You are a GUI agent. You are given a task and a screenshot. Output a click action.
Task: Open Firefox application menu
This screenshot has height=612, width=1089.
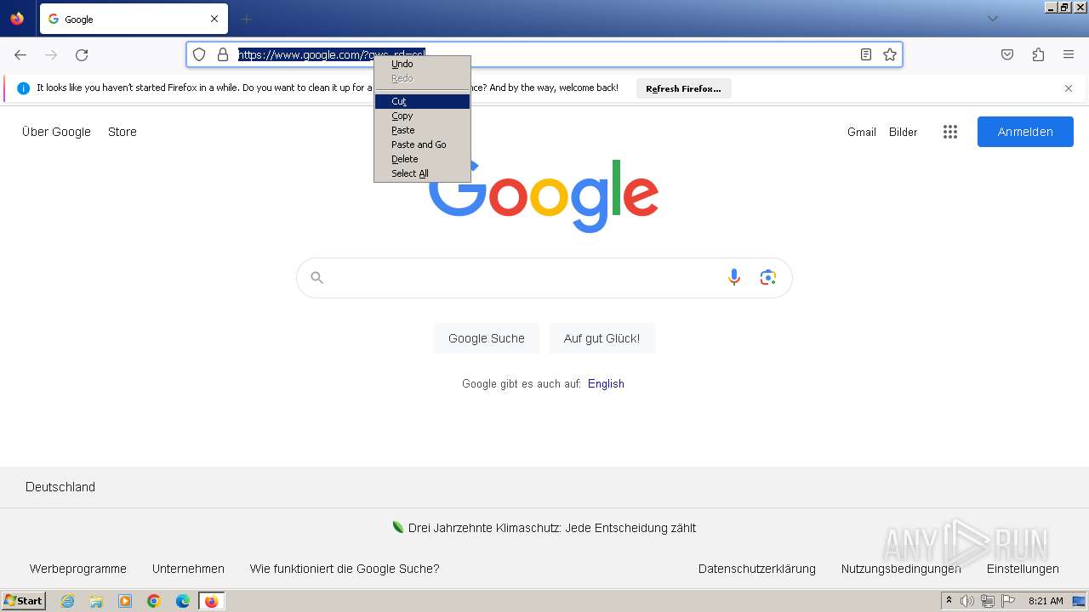(x=1069, y=55)
